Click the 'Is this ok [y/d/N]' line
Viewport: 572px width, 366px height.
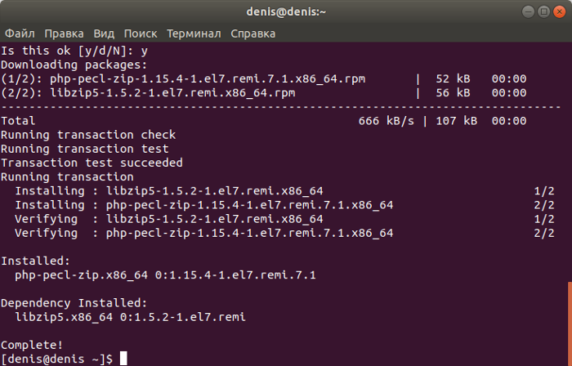[x=74, y=51]
